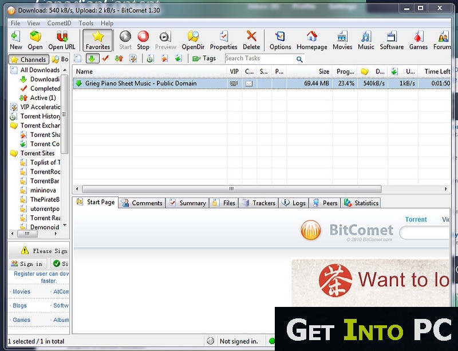This screenshot has height=351, width=458.
Task: Open download directory with OpenDir
Action: coord(193,40)
